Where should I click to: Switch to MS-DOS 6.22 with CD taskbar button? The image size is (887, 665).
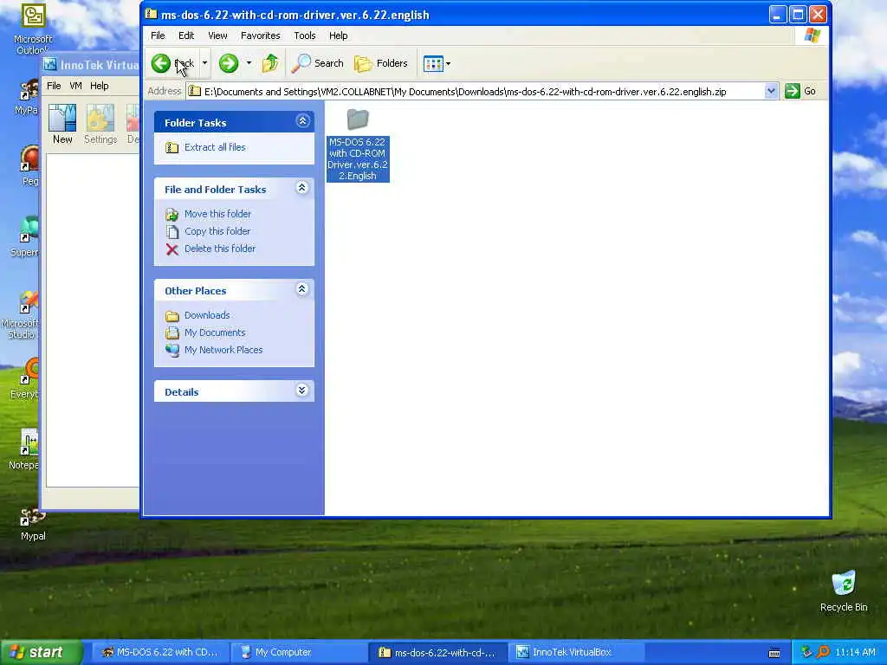(159, 653)
